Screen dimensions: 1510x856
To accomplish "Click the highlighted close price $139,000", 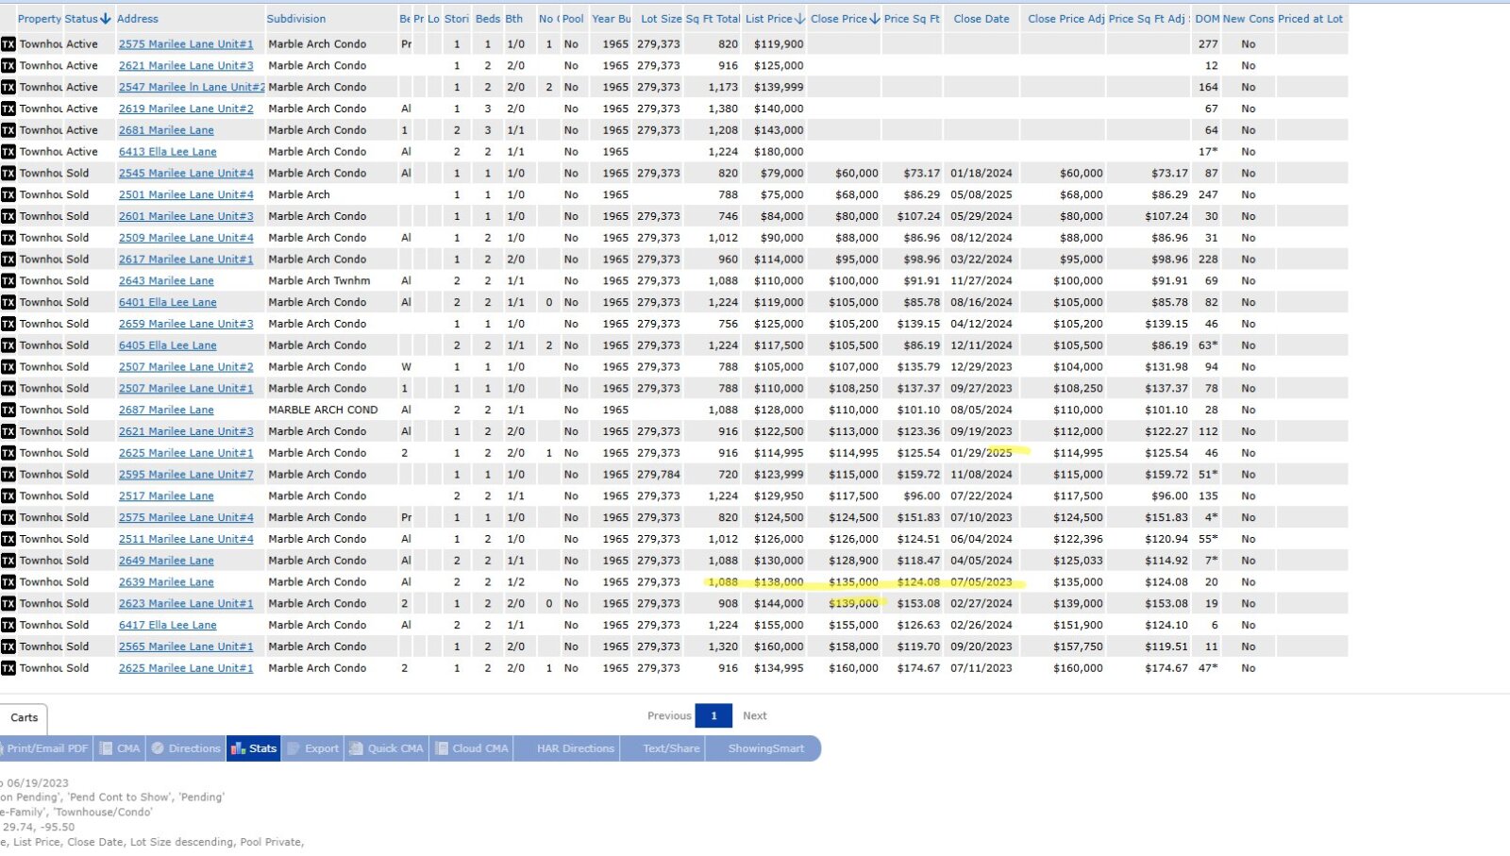I will click(x=853, y=604).
